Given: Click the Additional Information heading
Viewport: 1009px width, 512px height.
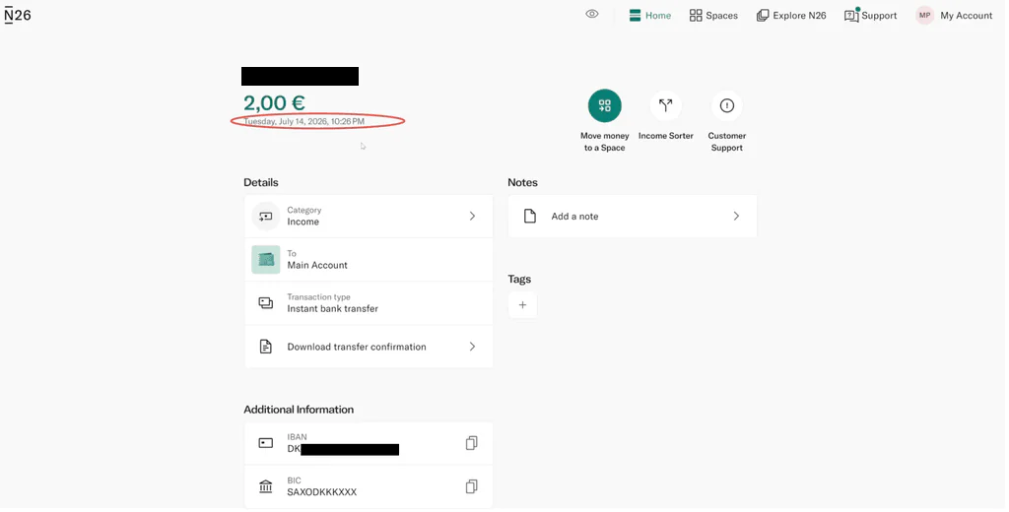Looking at the screenshot, I should [x=299, y=409].
